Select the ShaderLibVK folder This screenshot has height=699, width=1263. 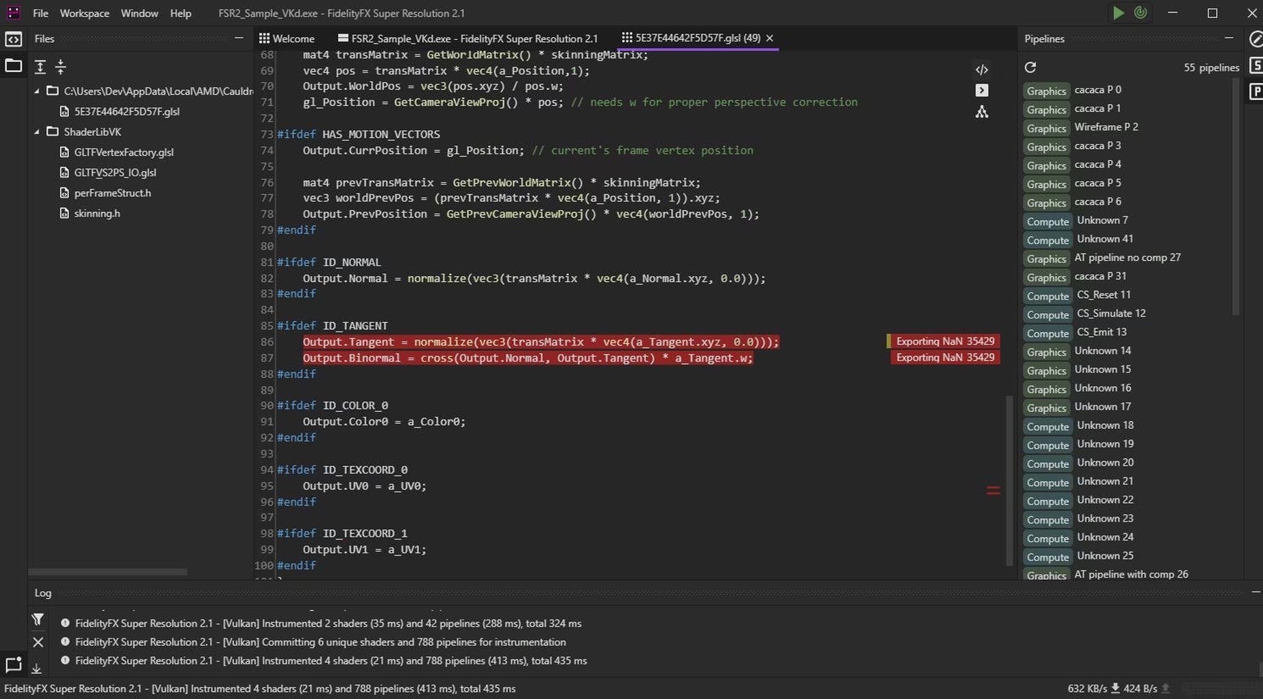(x=92, y=131)
